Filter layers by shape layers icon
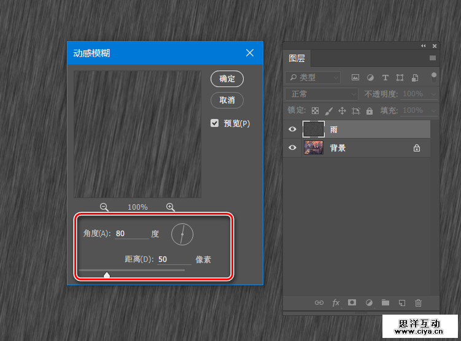 pyautogui.click(x=400, y=77)
